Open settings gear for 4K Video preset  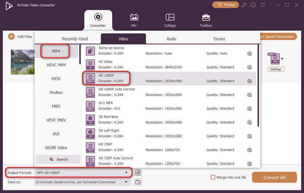[250, 67]
